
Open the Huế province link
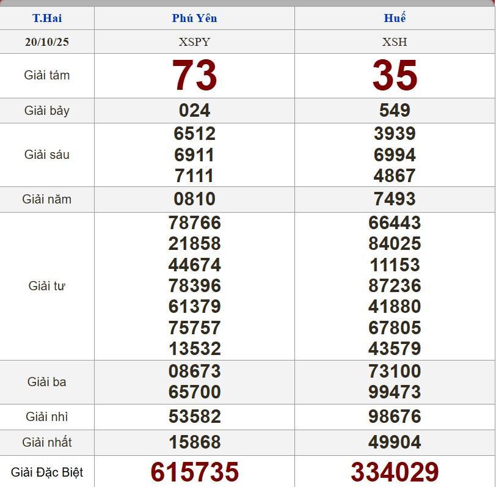point(395,18)
